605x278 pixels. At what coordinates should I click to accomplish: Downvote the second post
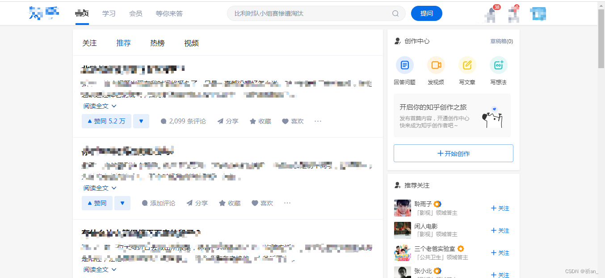(122, 203)
